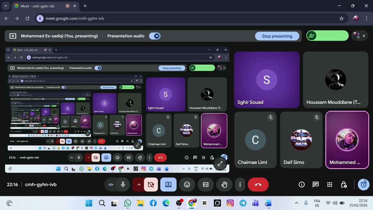373x210 pixels.
Task: Switch to OBS Studio in the taskbar
Action: click(x=179, y=203)
